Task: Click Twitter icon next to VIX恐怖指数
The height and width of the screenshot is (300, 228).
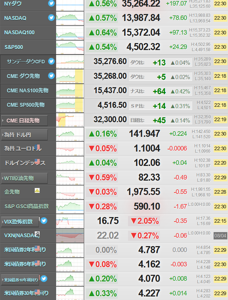Action: click(44, 220)
